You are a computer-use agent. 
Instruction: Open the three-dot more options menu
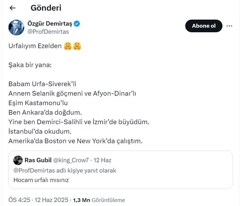click(229, 26)
